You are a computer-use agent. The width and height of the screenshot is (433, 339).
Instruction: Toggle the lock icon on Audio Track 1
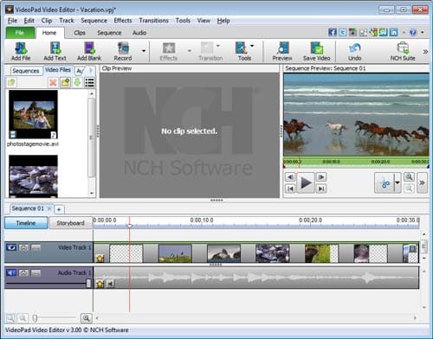pos(23,272)
